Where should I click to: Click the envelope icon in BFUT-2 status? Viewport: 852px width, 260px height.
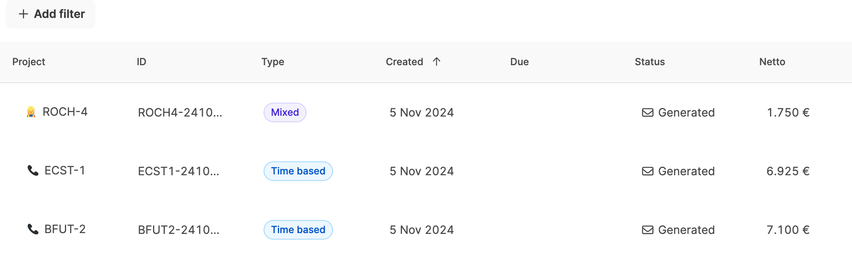(x=648, y=230)
